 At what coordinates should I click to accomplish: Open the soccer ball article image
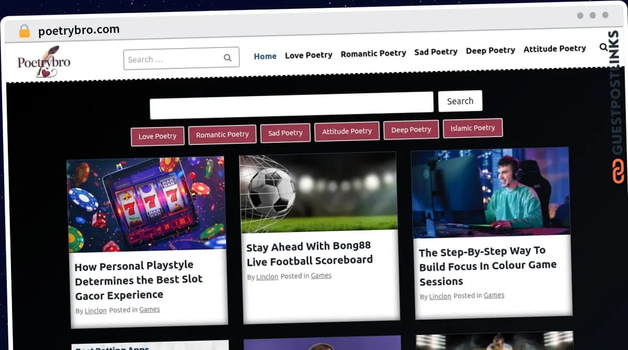point(318,192)
